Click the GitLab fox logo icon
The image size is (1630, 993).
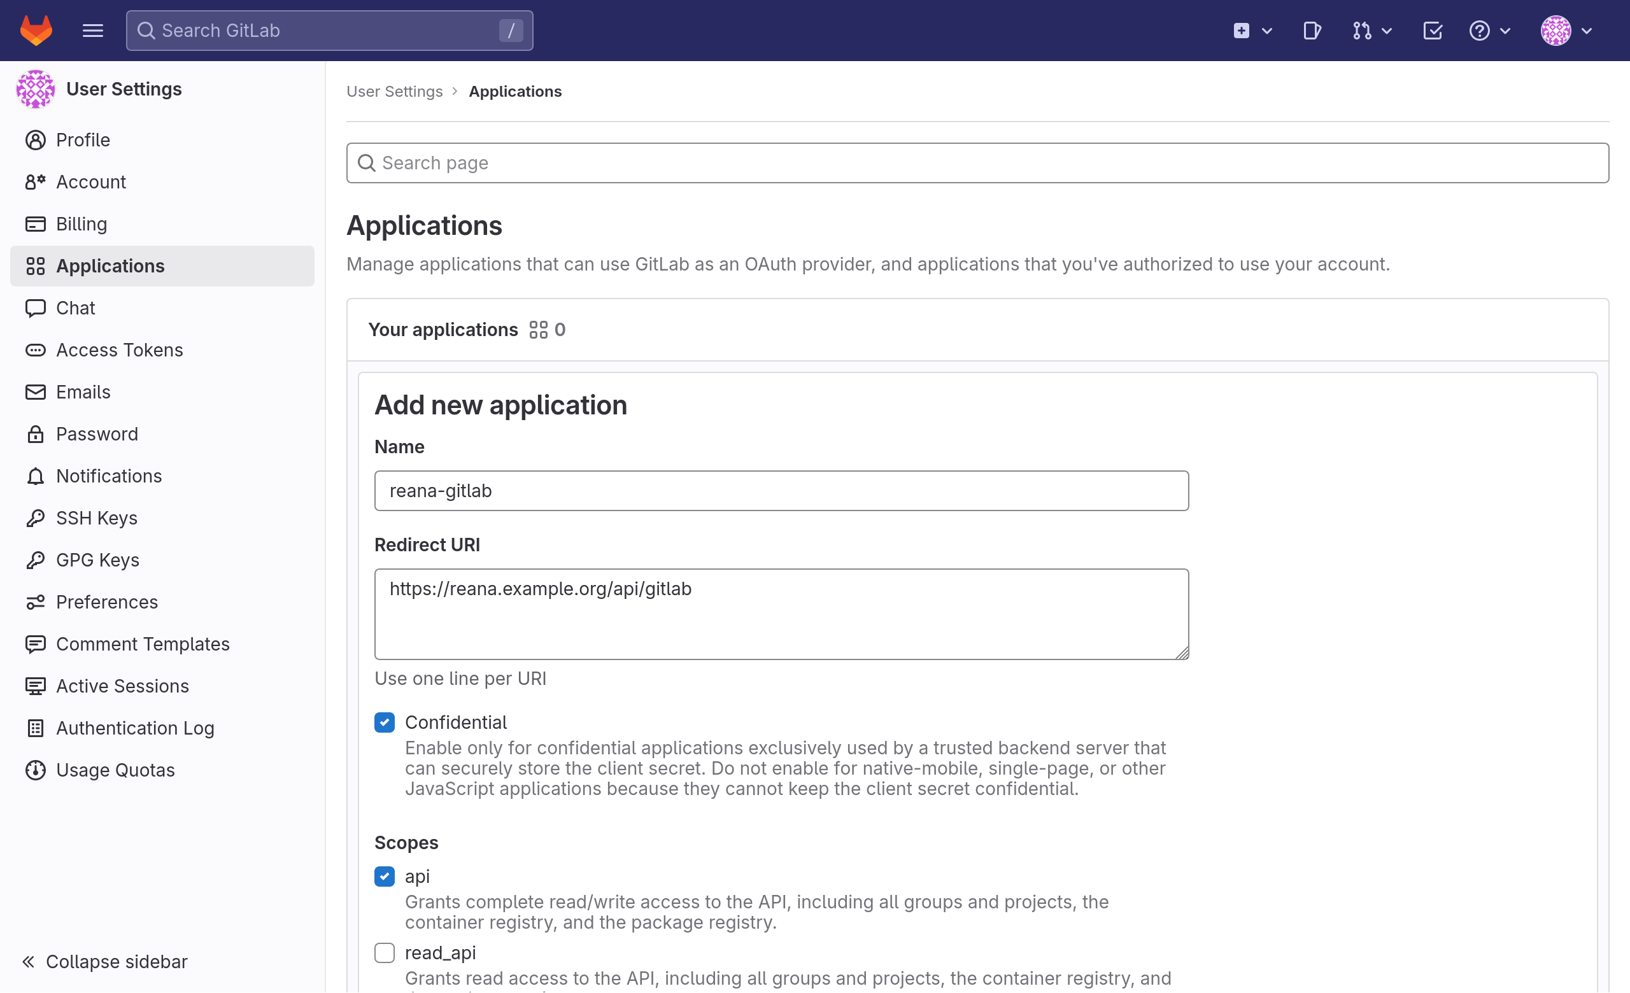point(36,31)
